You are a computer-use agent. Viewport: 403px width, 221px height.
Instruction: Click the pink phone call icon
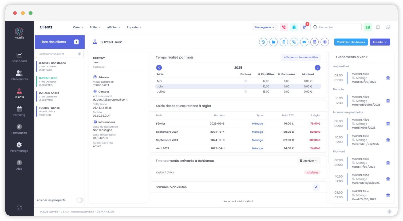284,27
